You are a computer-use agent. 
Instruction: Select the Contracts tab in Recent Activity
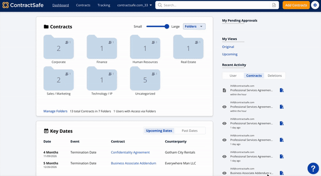click(x=254, y=75)
